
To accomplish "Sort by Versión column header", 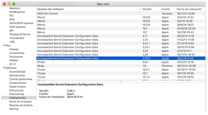I will tap(147, 9).
